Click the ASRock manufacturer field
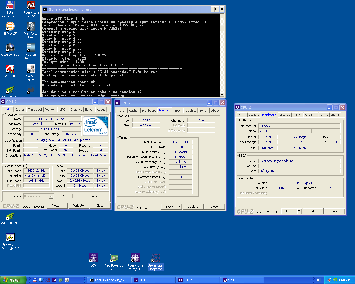This screenshot has height=284, width=355. (x=299, y=126)
